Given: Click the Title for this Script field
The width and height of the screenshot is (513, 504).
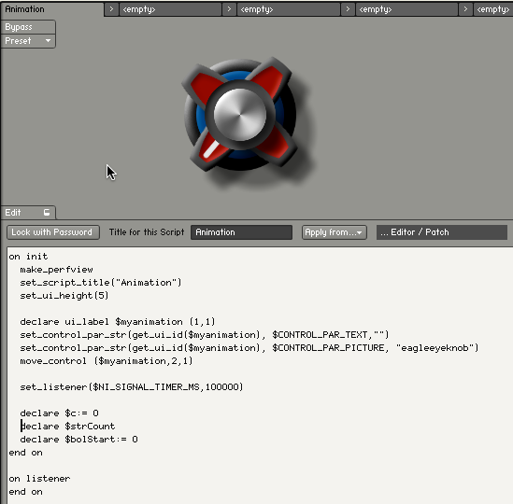Looking at the screenshot, I should coord(241,232).
